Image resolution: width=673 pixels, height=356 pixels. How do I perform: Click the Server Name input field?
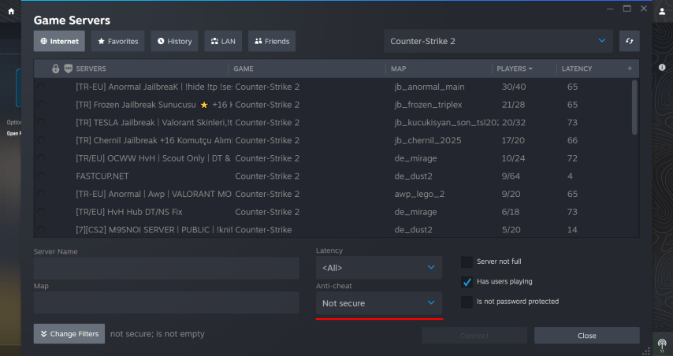tap(166, 268)
